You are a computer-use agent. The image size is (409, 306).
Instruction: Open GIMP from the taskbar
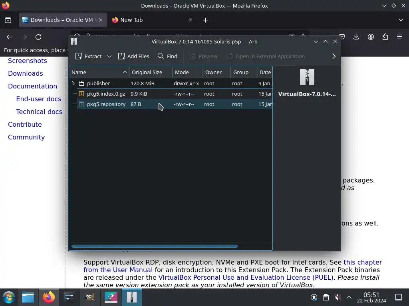coord(90,297)
